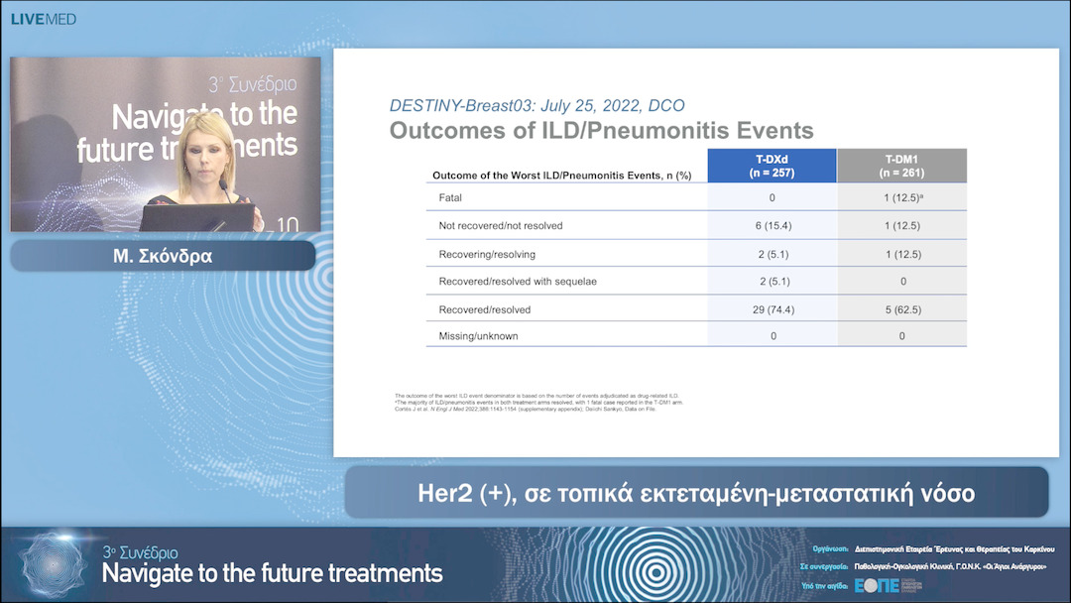Click the Her2 (+) session title banner

[x=695, y=493]
